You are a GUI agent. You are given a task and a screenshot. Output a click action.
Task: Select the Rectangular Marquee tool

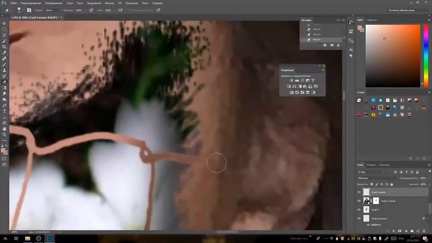point(4,30)
